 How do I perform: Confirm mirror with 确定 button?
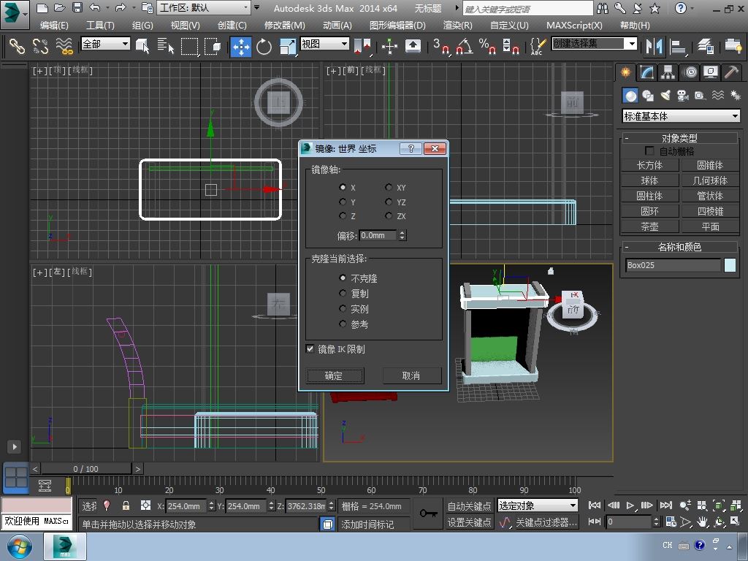pos(334,376)
